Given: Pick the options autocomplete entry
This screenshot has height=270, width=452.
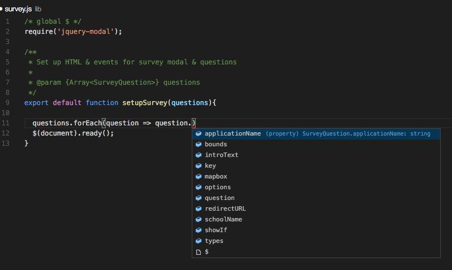Looking at the screenshot, I should [x=218, y=188].
